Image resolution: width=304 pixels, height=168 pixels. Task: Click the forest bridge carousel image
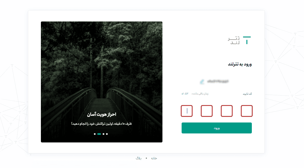pyautogui.click(x=102, y=82)
